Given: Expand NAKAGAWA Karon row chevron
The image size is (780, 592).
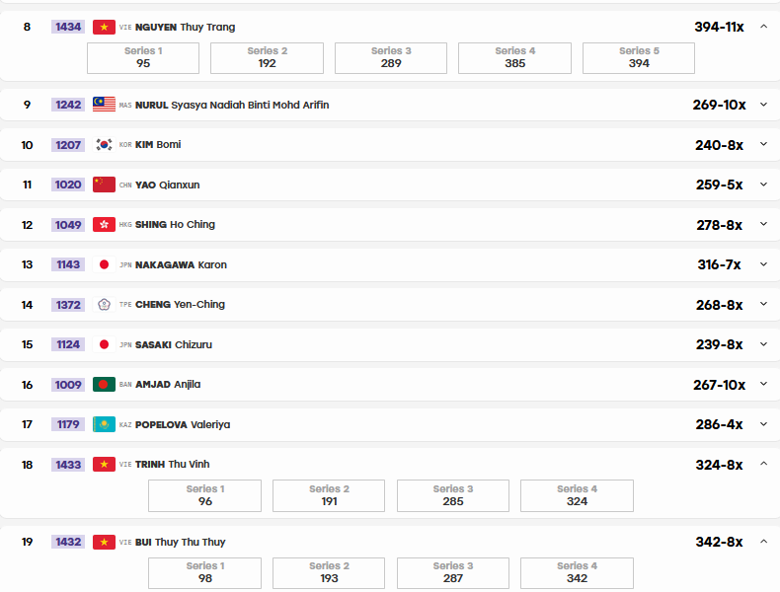Looking at the screenshot, I should click(763, 264).
